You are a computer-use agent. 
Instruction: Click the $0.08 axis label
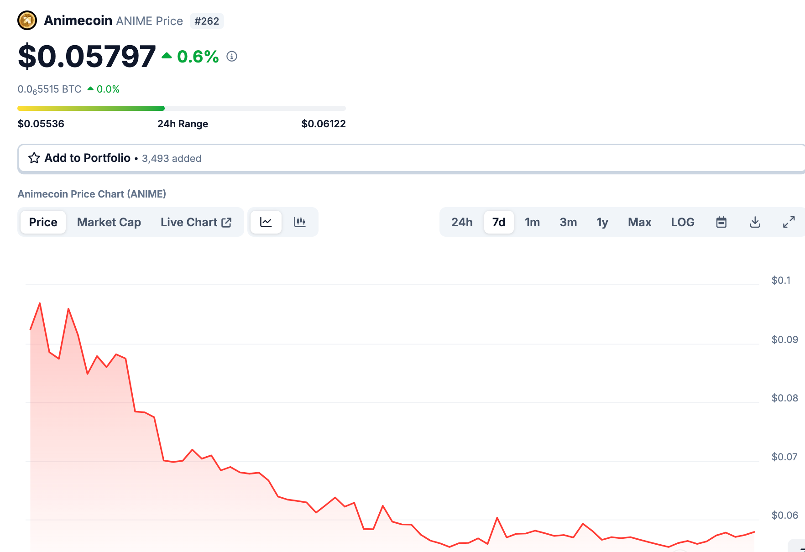pyautogui.click(x=784, y=398)
